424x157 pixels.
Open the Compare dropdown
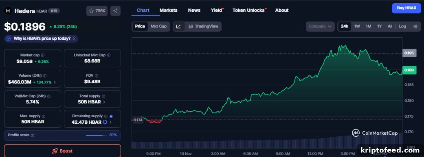point(320,26)
